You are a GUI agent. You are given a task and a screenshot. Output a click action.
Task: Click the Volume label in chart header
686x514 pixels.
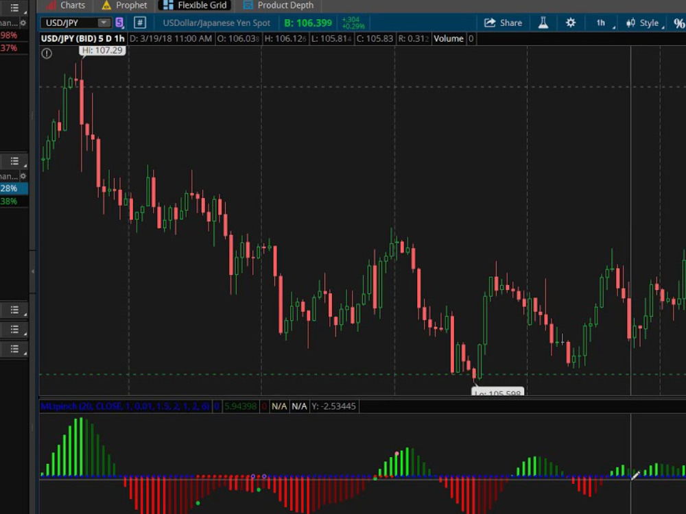click(449, 38)
